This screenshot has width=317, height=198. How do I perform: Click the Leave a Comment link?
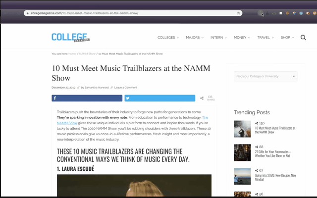point(125,88)
